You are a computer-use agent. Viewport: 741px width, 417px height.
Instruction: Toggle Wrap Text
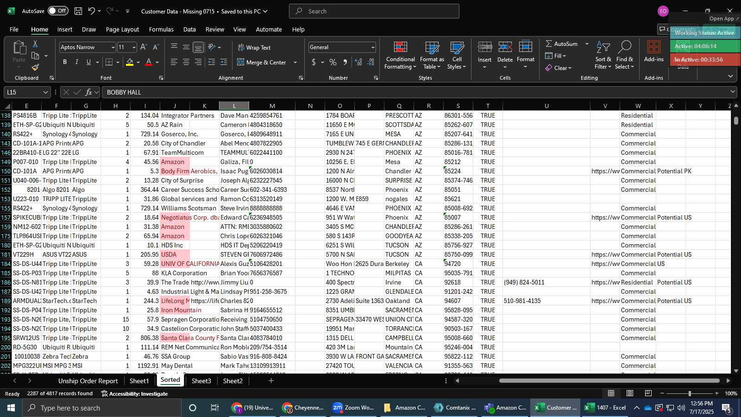pos(254,47)
